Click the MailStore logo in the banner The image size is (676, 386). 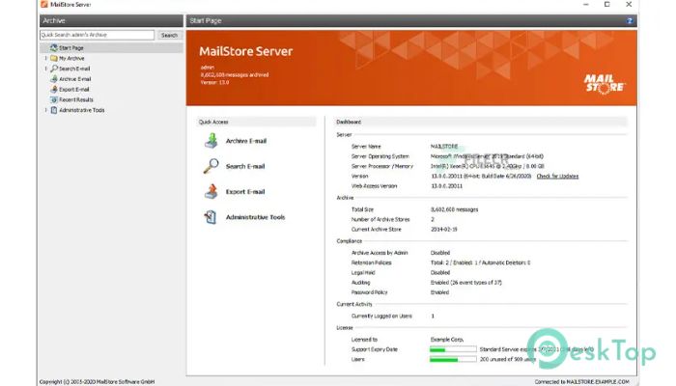604,84
